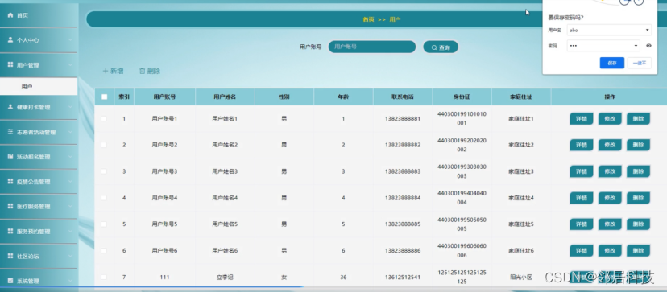The image size is (667, 292).
Task: Click 删除 for 用户账号1
Action: 638,119
